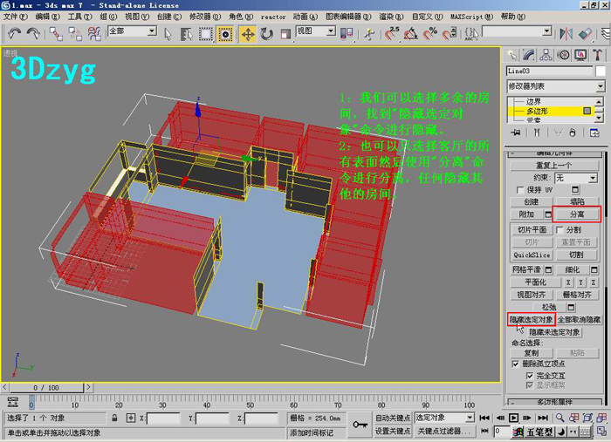Open the Display command panel tab
This screenshot has width=611, height=442.
pos(580,55)
